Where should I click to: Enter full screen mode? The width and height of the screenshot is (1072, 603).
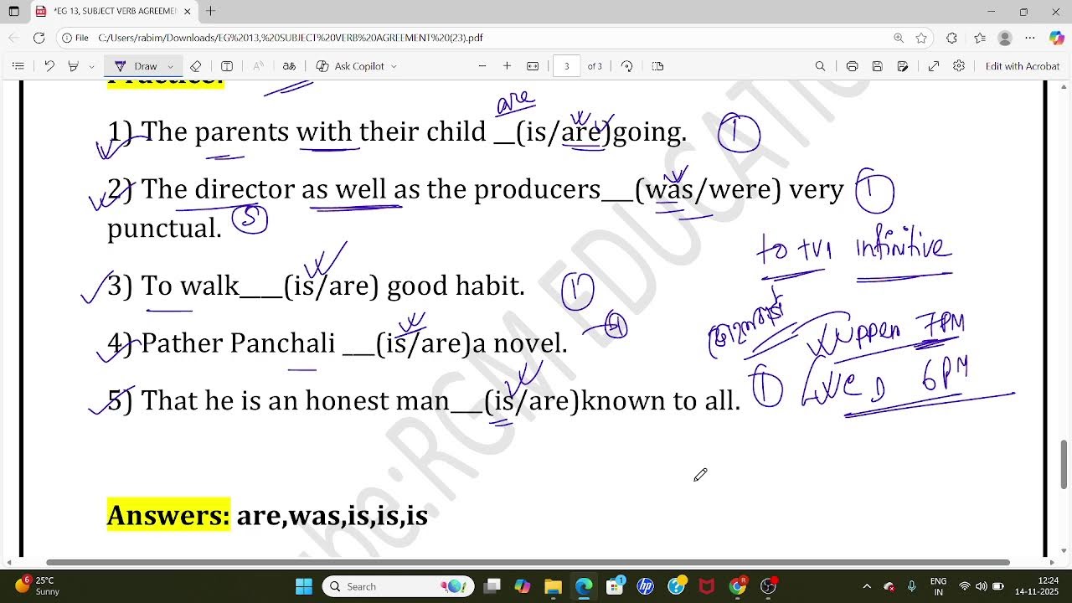934,66
